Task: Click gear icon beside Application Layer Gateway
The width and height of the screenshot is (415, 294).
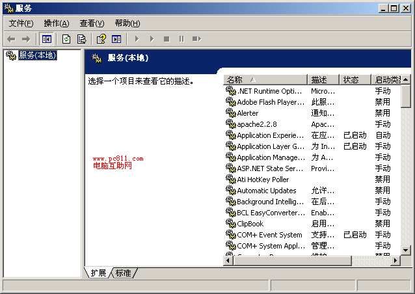Action: (x=230, y=146)
